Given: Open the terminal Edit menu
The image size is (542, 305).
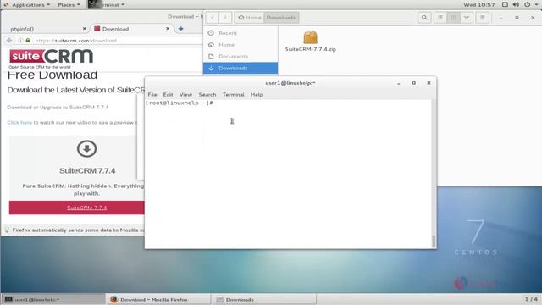Looking at the screenshot, I should tap(168, 94).
